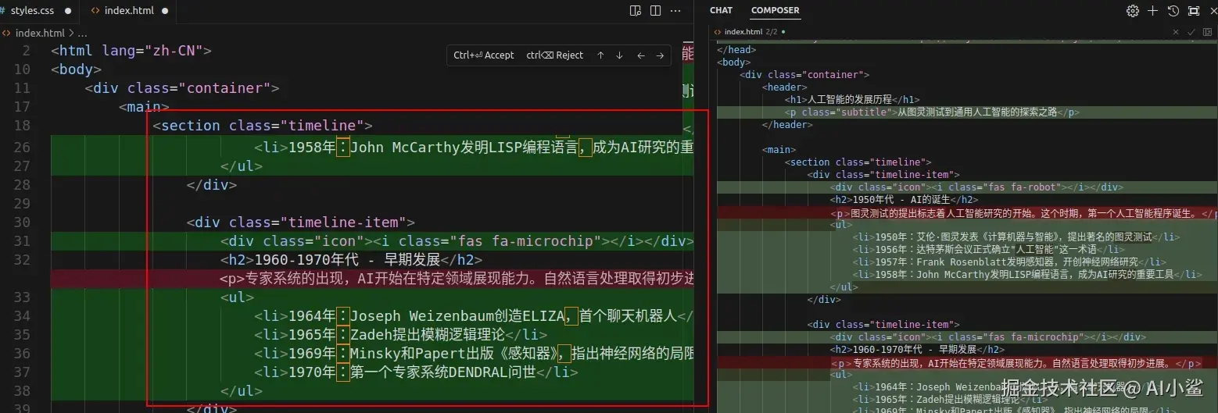Click the 1969年 Minsky和Papert line in editor
This screenshot has height=413, width=1218.
tap(474, 354)
